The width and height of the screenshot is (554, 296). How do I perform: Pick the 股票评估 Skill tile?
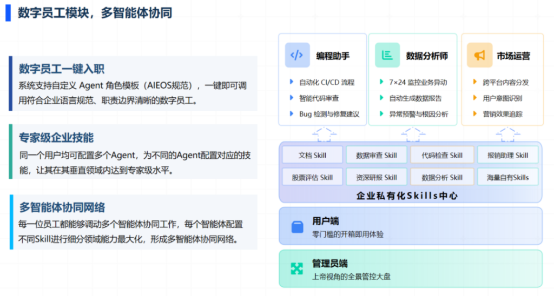coord(312,177)
